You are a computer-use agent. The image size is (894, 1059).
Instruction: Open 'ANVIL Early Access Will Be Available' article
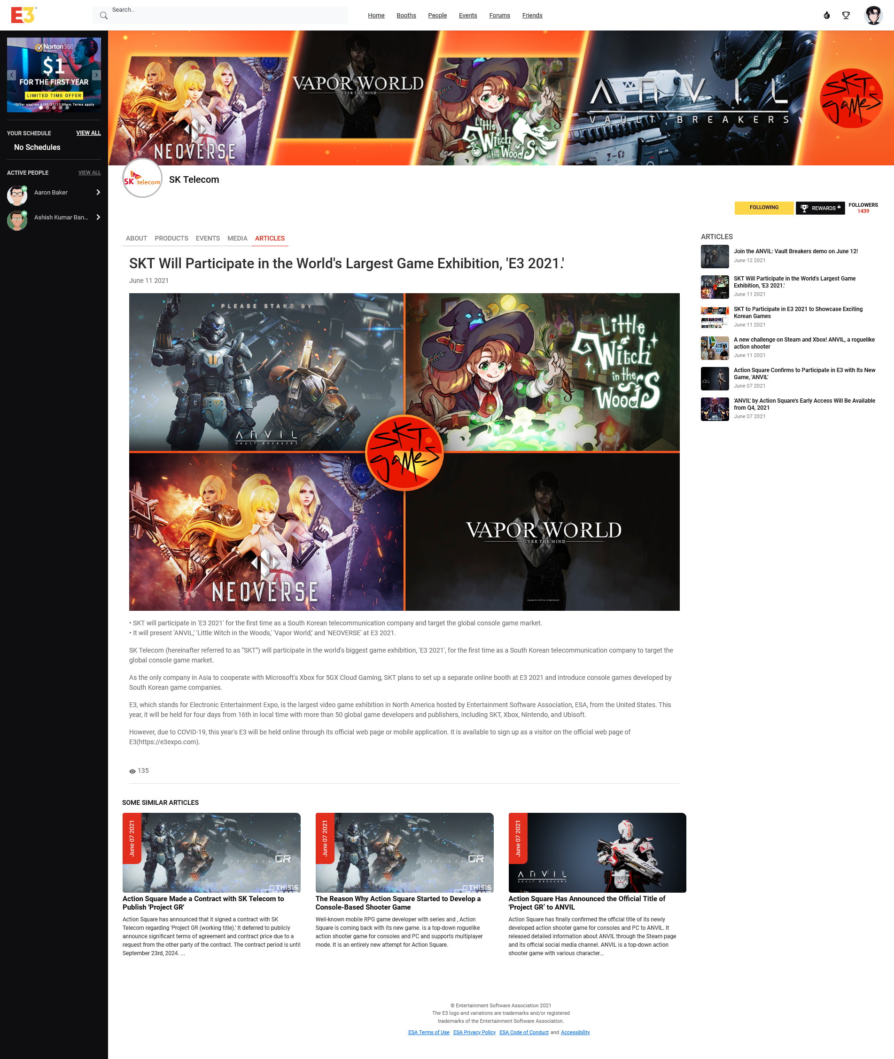point(804,404)
